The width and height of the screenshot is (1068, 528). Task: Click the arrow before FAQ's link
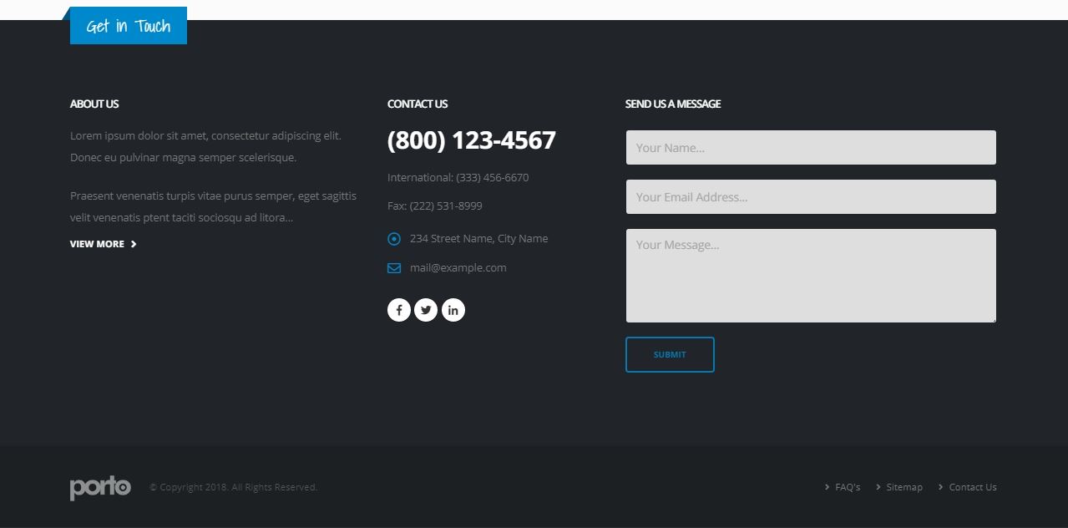(827, 487)
